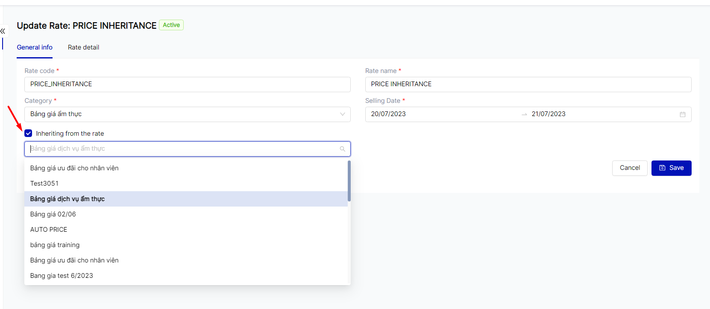Select Bảng giá 02/06 option

pos(53,214)
